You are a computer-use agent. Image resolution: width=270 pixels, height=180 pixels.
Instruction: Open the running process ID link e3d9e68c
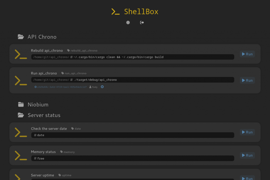pyautogui.click(x=62, y=87)
